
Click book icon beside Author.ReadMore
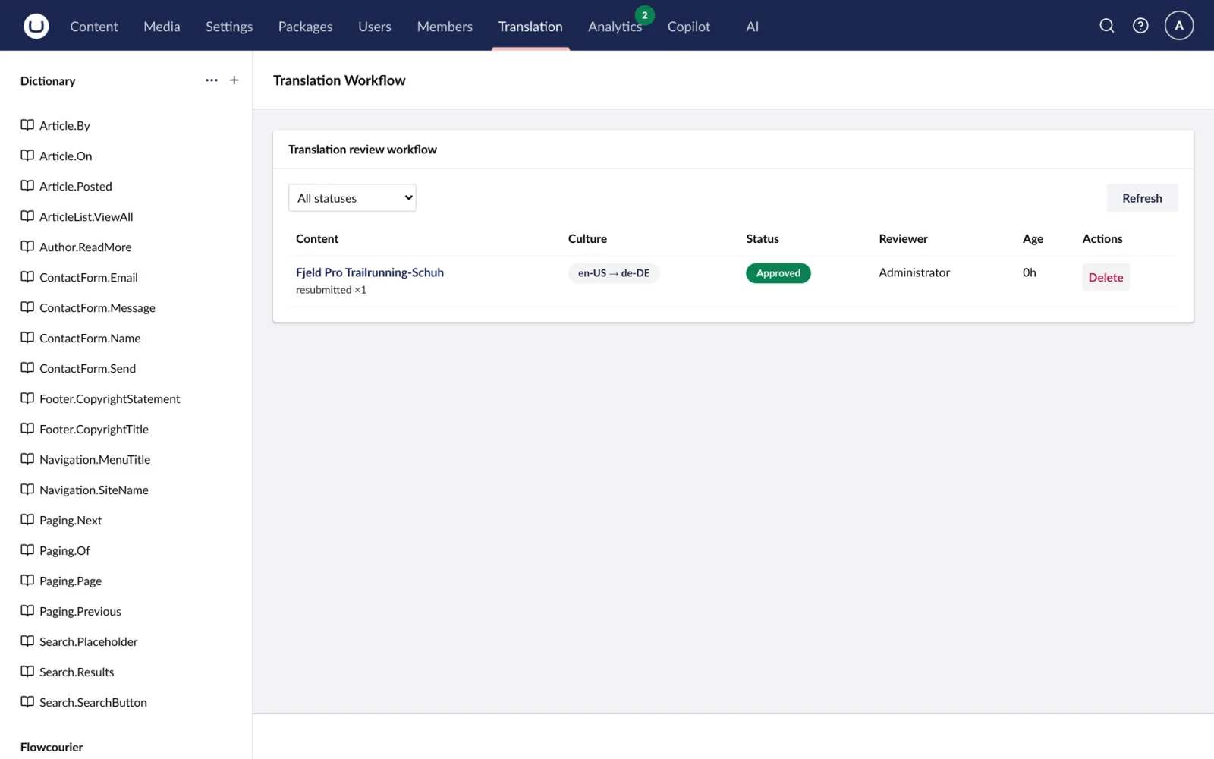click(x=27, y=247)
